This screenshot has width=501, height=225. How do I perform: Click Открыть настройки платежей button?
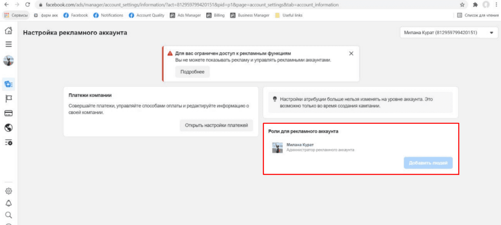click(216, 125)
